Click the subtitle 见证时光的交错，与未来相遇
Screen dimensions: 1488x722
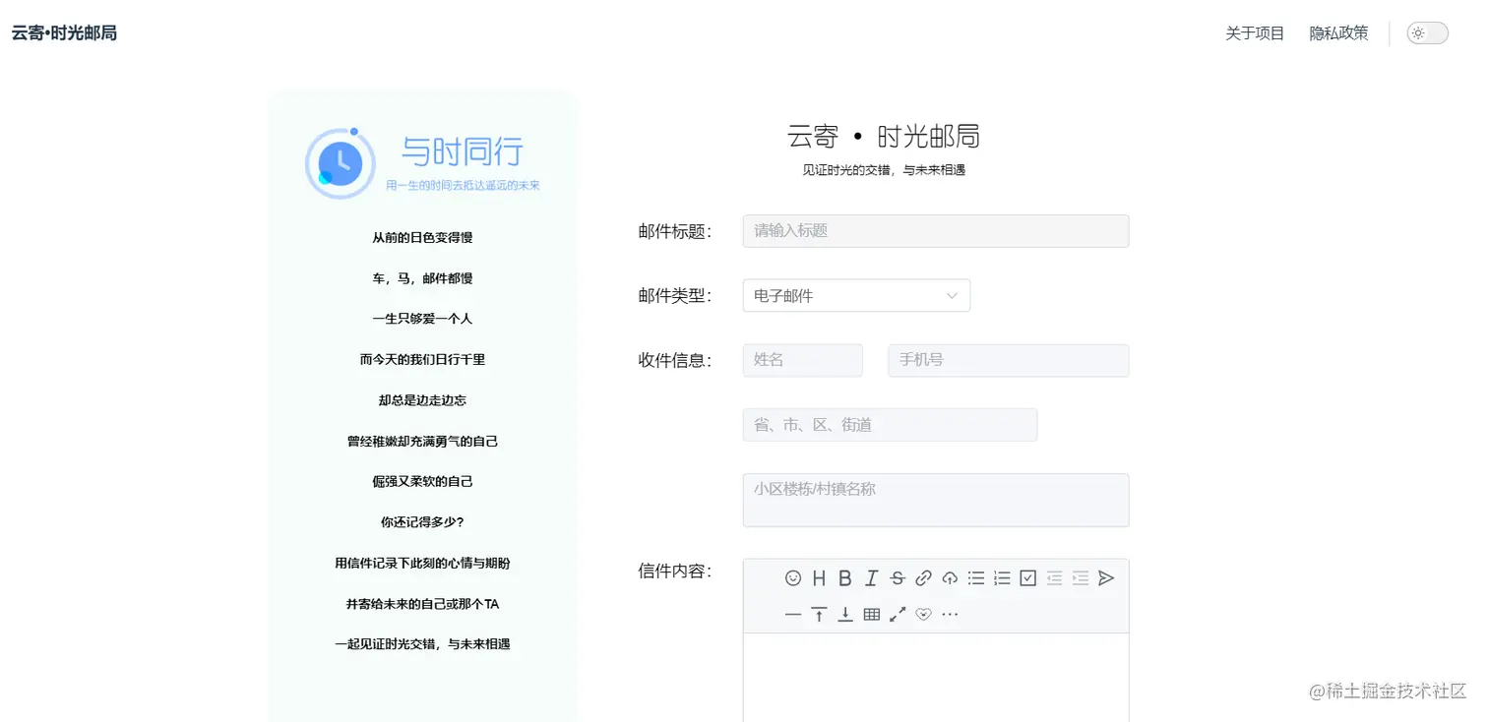coord(884,170)
